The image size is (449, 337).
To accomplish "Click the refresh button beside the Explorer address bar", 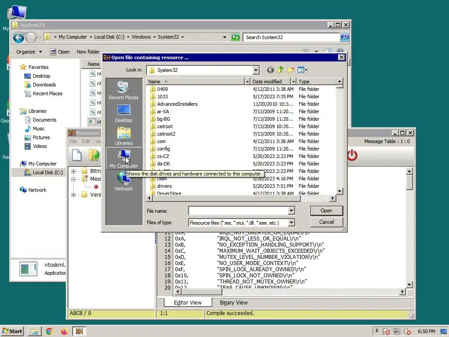I will coord(235,37).
